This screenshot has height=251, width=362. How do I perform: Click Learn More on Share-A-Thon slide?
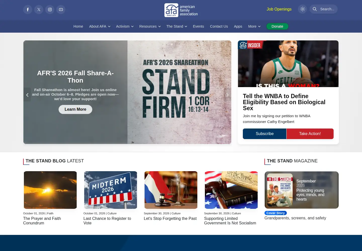click(x=75, y=109)
